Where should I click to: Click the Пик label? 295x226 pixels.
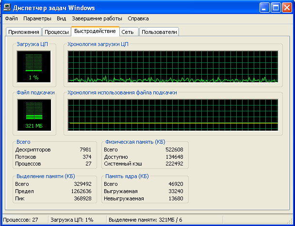click(20, 198)
